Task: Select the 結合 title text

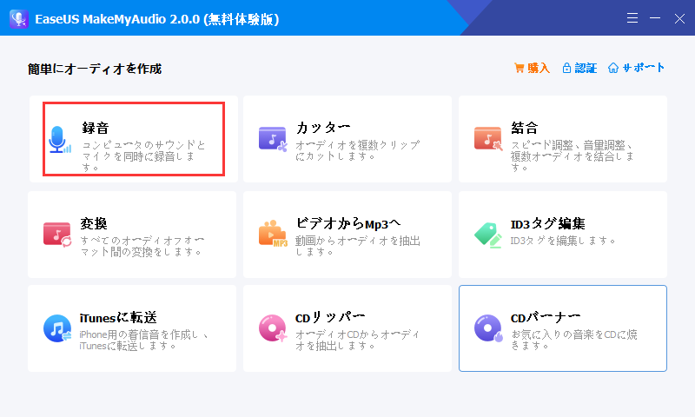Action: 525,128
